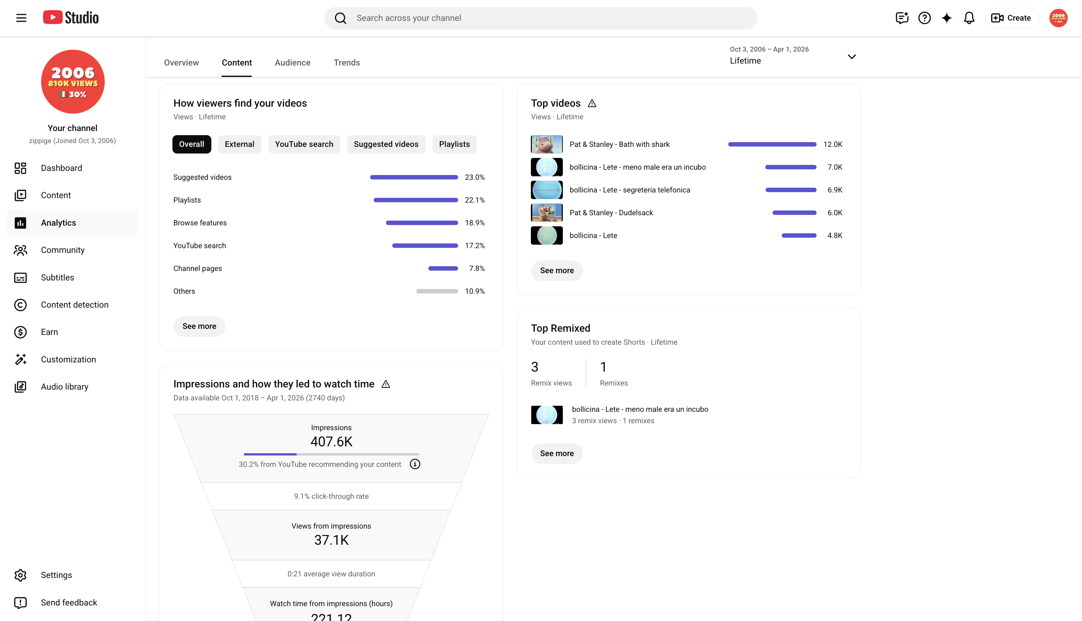Open the help question mark icon
The width and height of the screenshot is (1082, 621).
(x=924, y=18)
